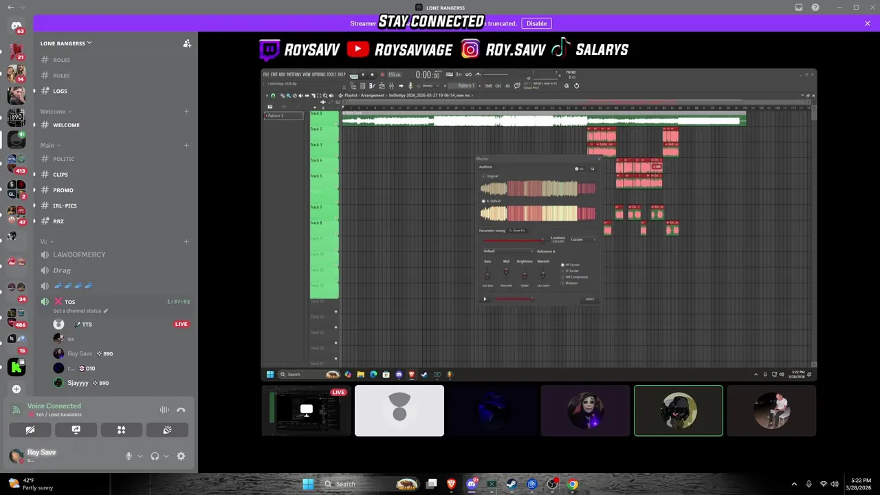Image resolution: width=880 pixels, height=495 pixels.
Task: Create a channel in the Vc category
Action: point(186,241)
